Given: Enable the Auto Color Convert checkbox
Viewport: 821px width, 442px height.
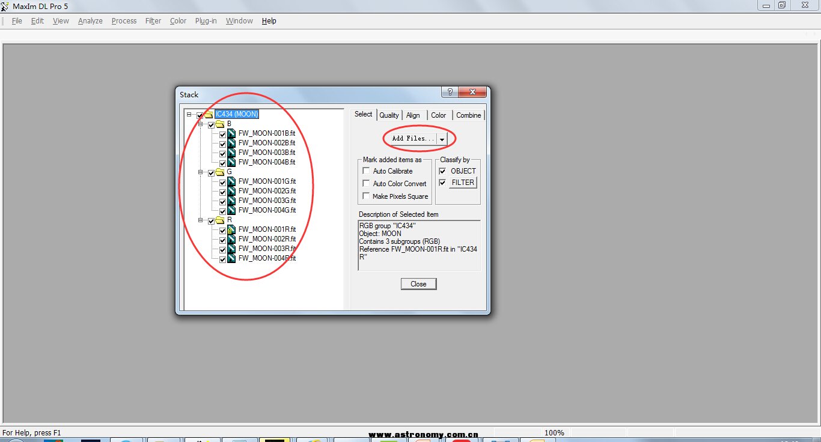Looking at the screenshot, I should 366,184.
